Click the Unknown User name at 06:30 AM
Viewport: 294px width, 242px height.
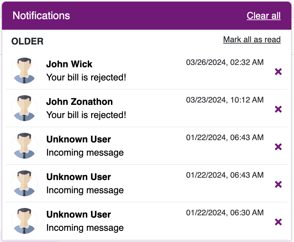79,215
